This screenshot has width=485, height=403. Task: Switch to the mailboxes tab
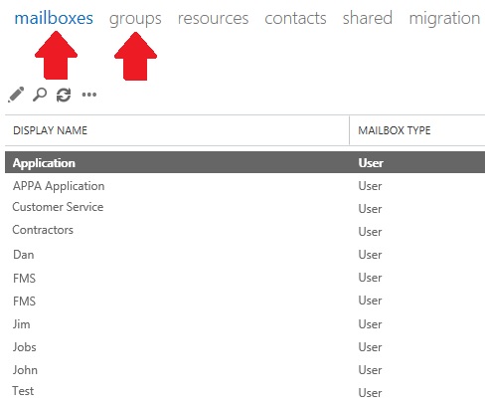[x=54, y=18]
